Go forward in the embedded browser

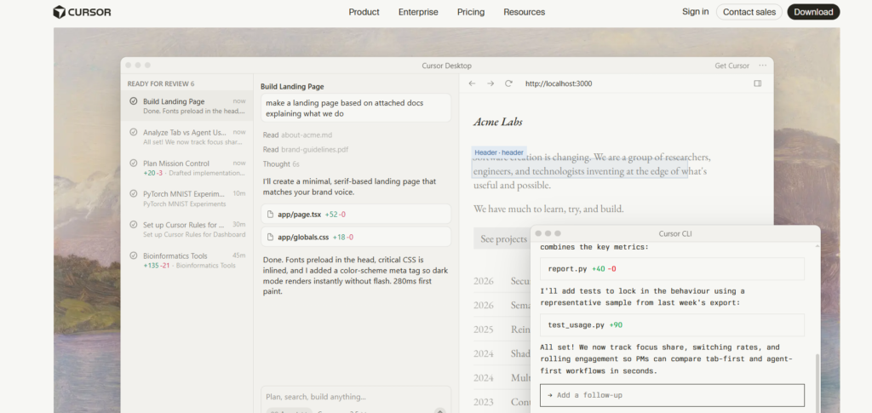490,83
